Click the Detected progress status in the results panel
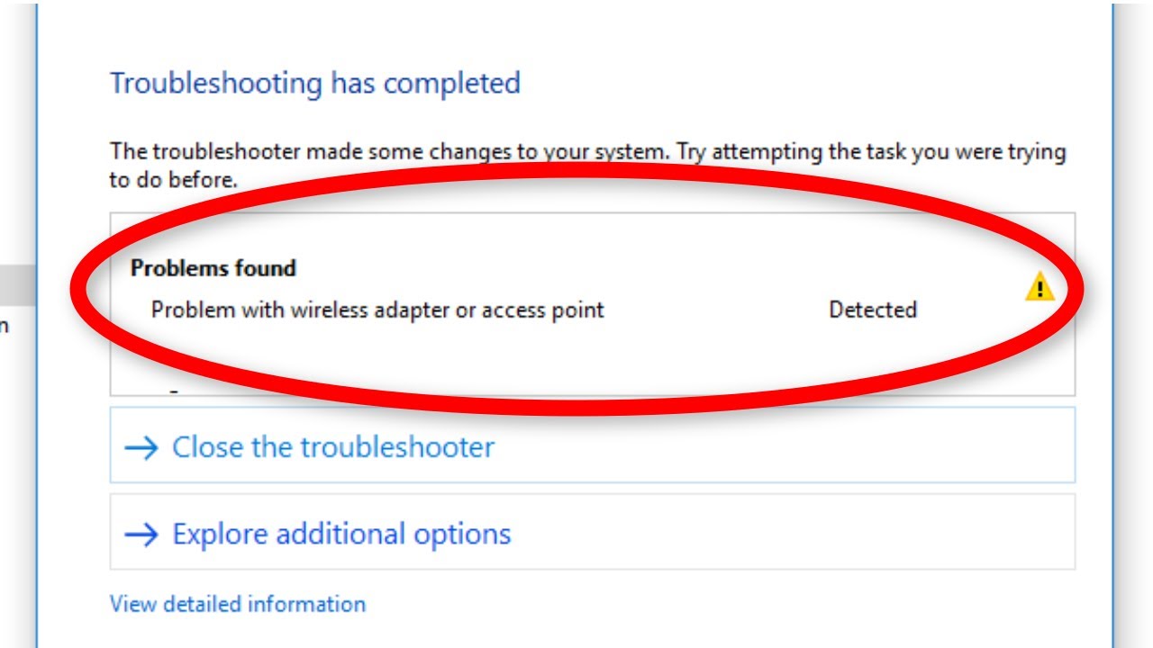 [x=872, y=309]
